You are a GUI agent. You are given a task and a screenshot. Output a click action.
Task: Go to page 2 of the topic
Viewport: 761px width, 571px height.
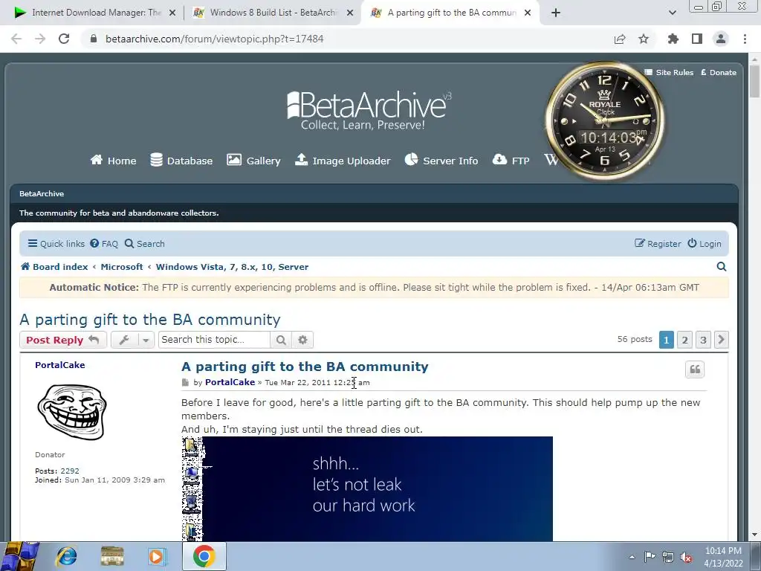(684, 340)
